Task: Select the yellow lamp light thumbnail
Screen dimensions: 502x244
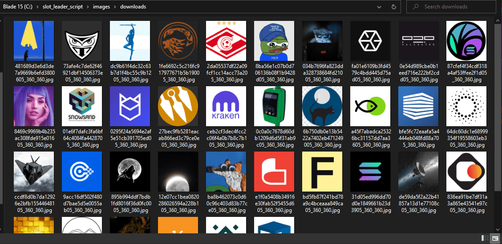Action: pyautogui.click(x=34, y=40)
